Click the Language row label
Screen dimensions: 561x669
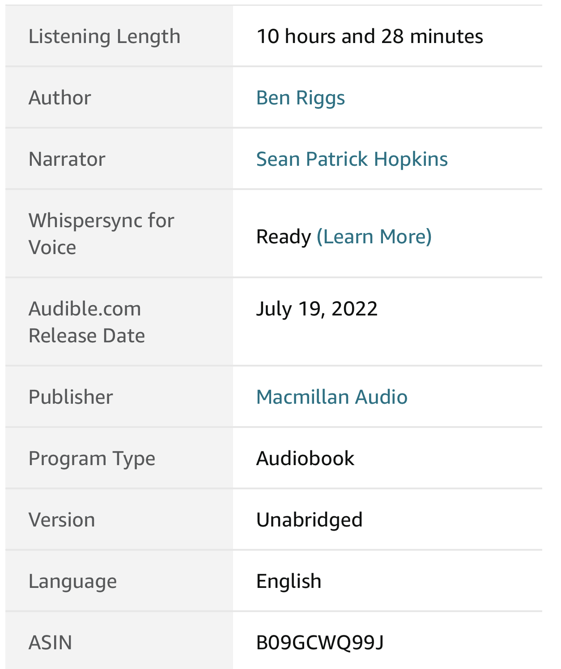coord(72,581)
